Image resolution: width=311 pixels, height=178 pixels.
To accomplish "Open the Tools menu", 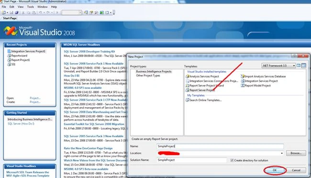I will (30, 7).
